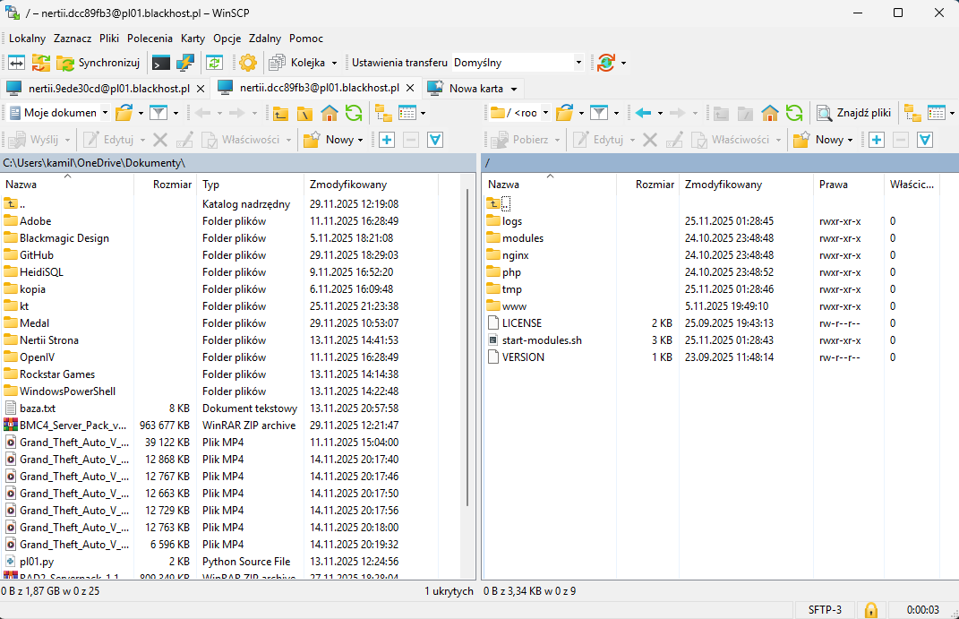959x619 pixels.
Task: Select the remote www folder
Action: 514,305
